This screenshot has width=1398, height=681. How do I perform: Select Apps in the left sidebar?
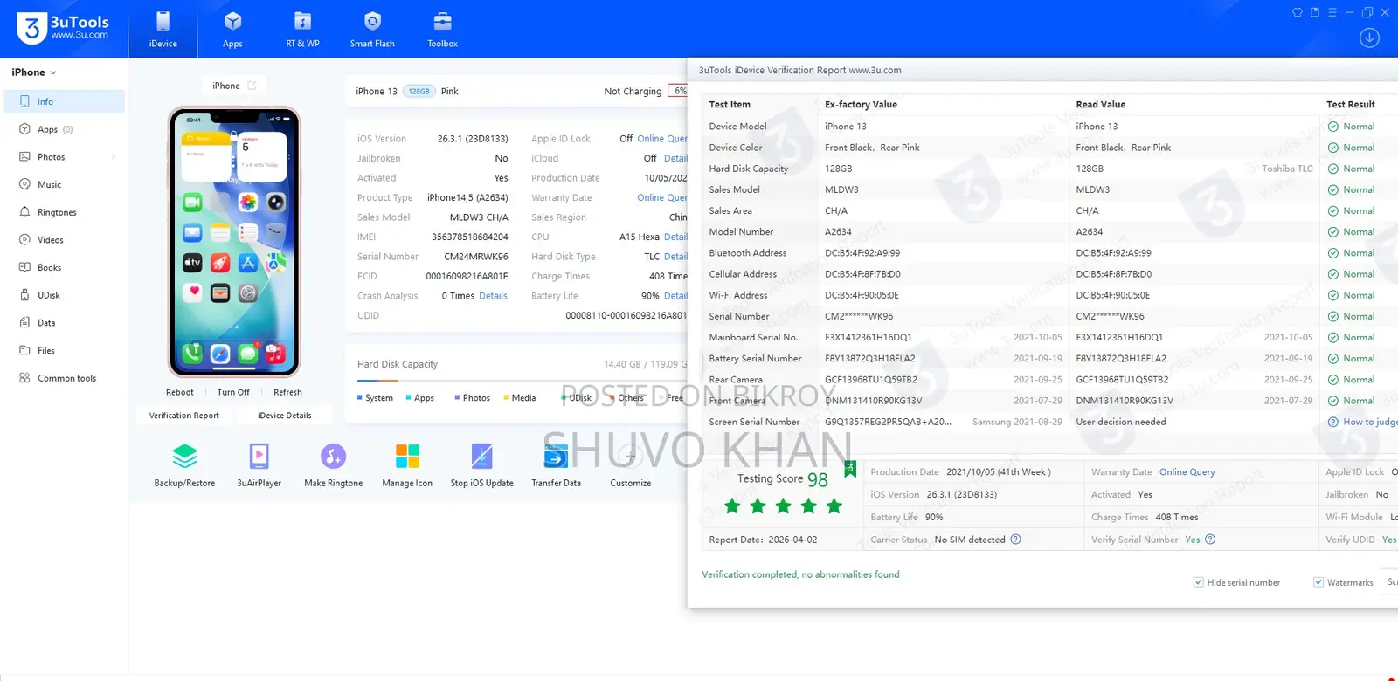64,129
